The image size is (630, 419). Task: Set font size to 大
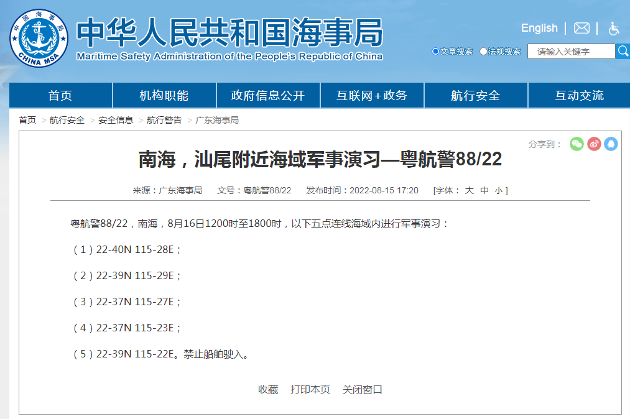pyautogui.click(x=471, y=191)
